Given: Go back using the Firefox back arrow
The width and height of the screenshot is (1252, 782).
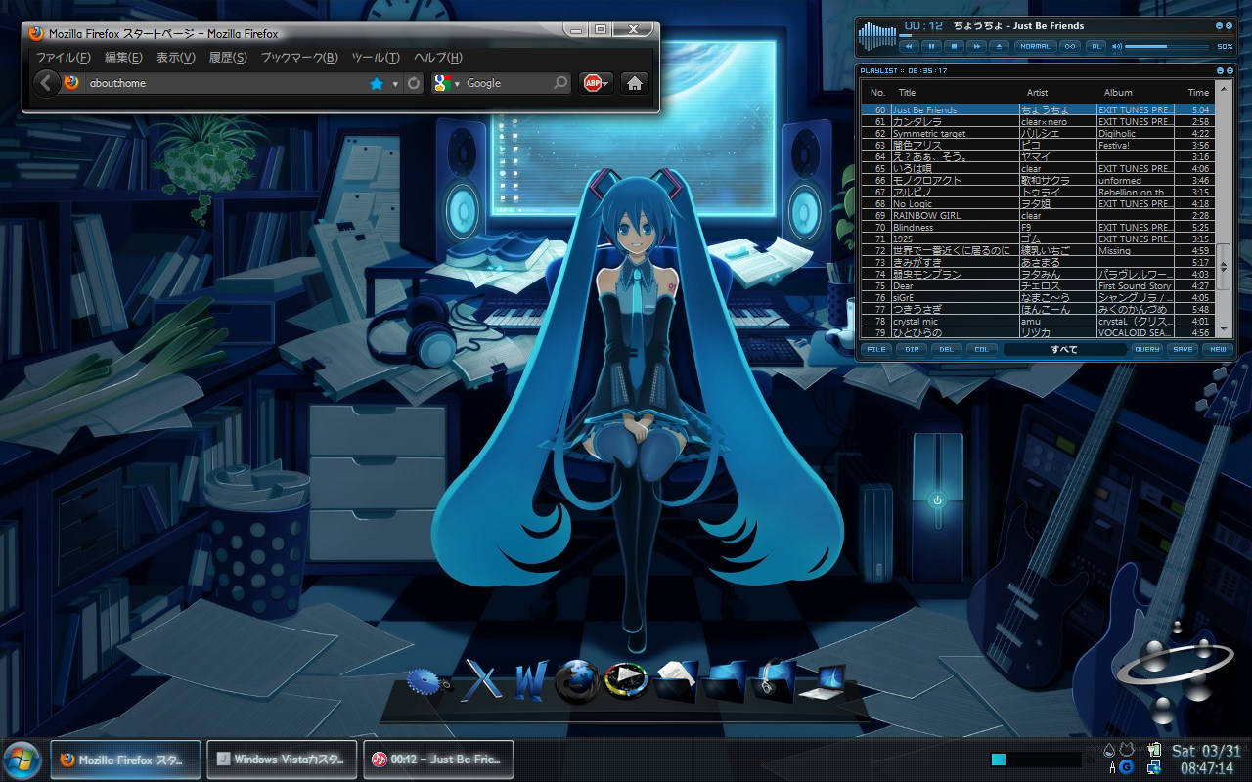Looking at the screenshot, I should coord(46,83).
